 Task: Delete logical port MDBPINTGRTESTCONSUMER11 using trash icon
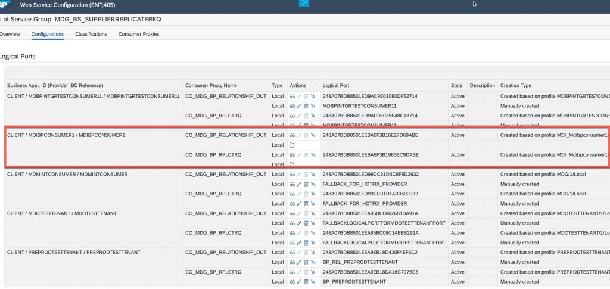(x=306, y=106)
